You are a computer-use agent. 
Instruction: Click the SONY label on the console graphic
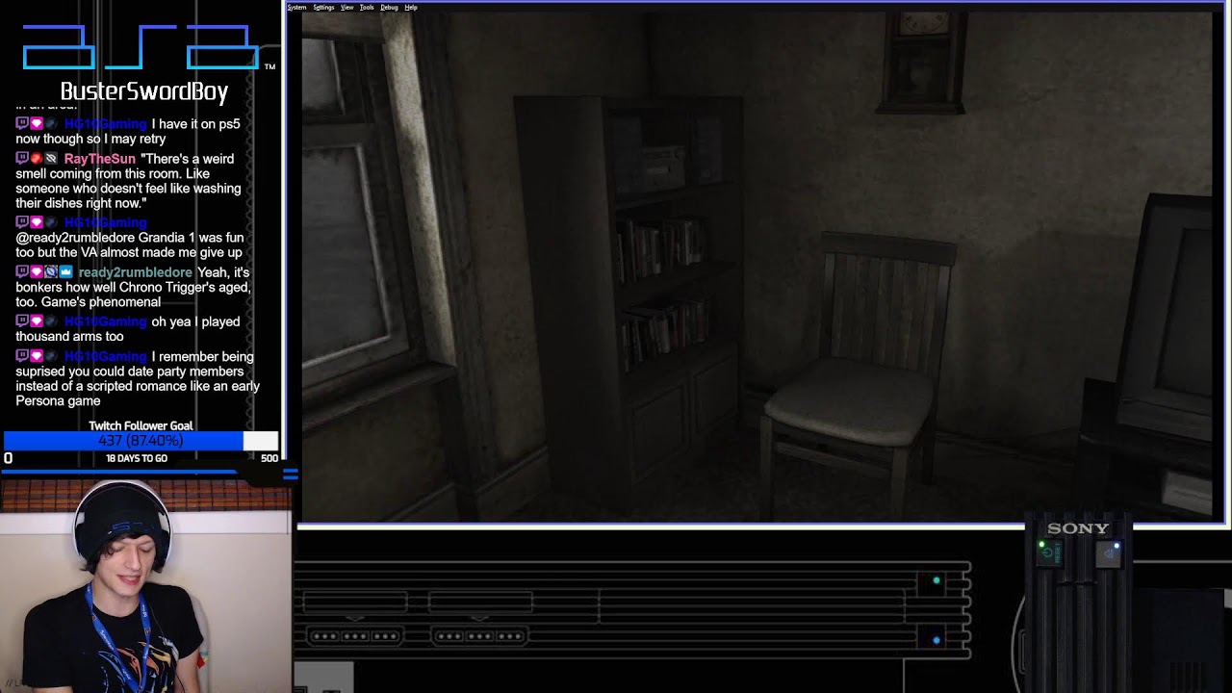click(1078, 528)
